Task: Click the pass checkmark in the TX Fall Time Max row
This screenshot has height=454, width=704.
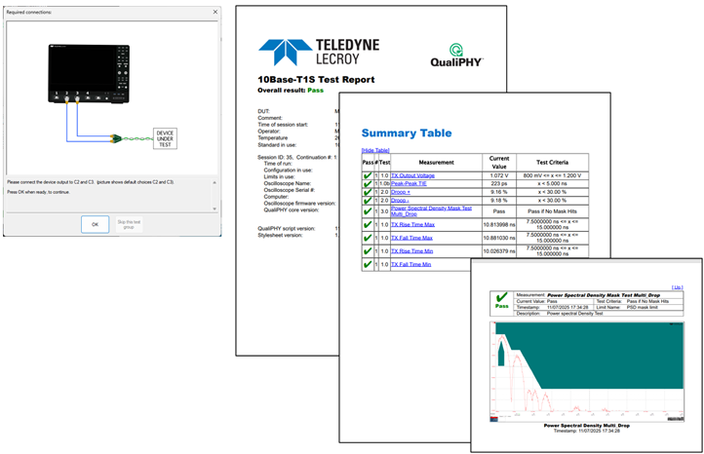Action: click(x=368, y=238)
